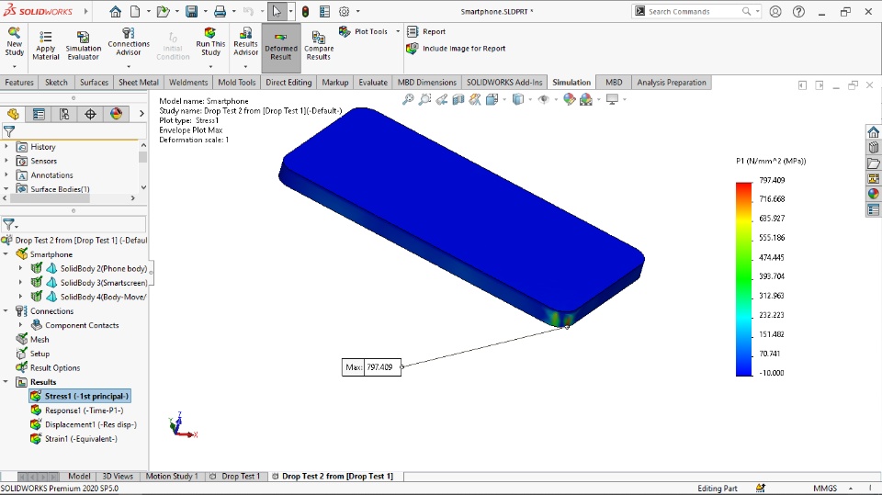The height and width of the screenshot is (495, 882).
Task: Click the Max: 797.409 callout label
Action: [x=371, y=367]
